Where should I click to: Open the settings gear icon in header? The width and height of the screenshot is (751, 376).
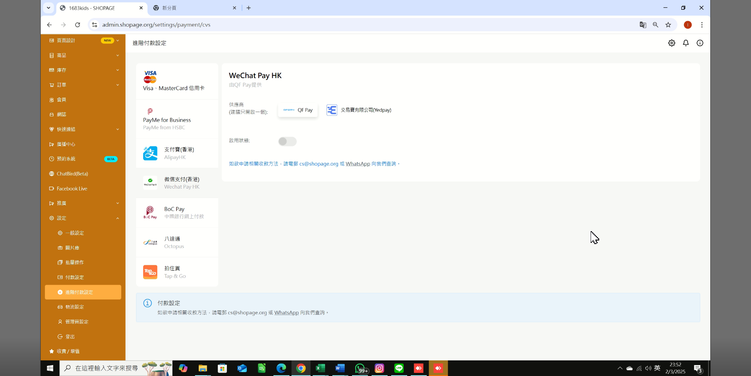(x=672, y=43)
